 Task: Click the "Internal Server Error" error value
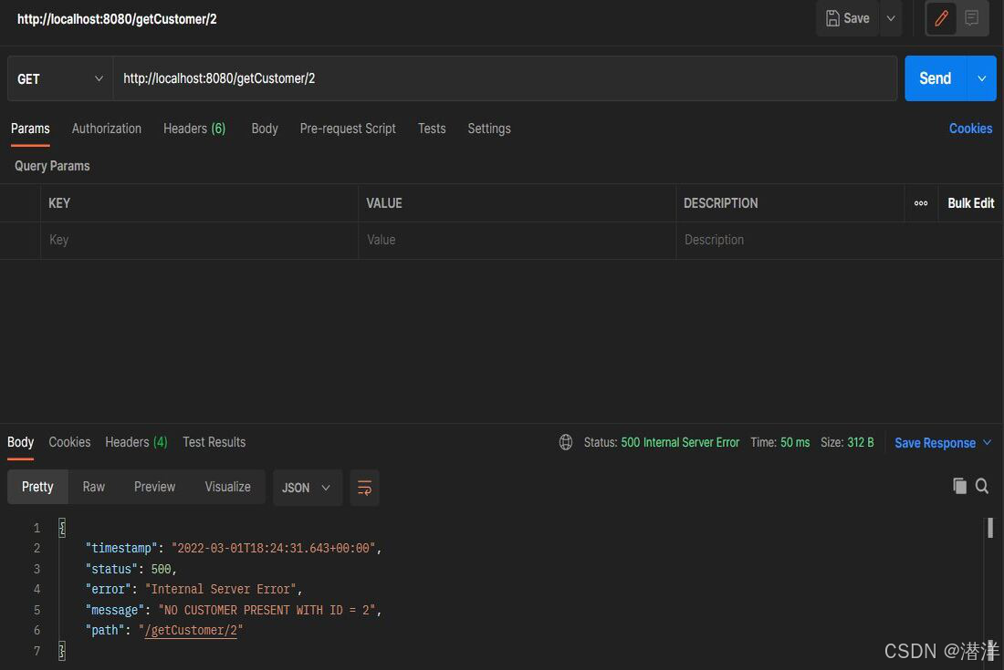coord(221,589)
